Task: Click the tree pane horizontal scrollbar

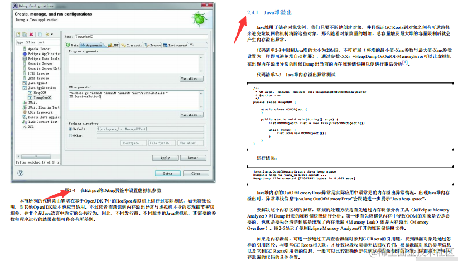Action: click(36, 156)
